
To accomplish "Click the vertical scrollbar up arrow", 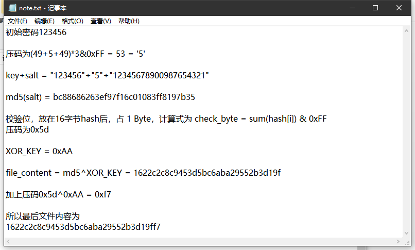I will (x=405, y=30).
